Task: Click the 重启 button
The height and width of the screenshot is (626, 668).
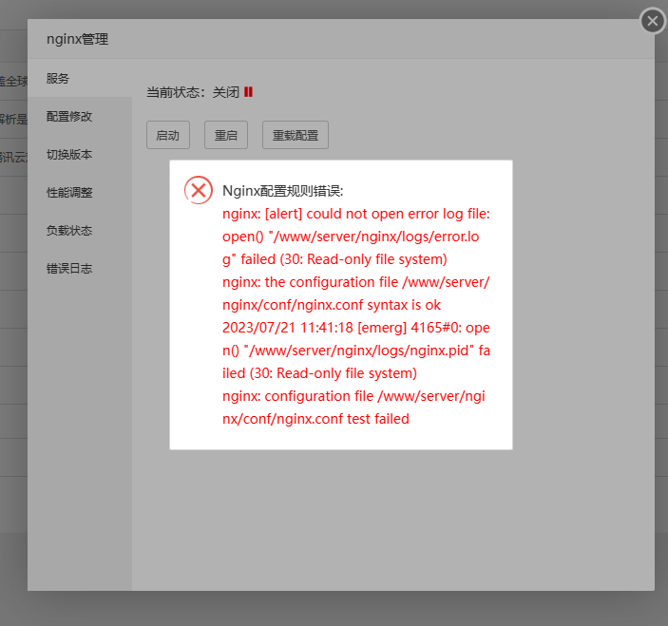Action: click(226, 135)
